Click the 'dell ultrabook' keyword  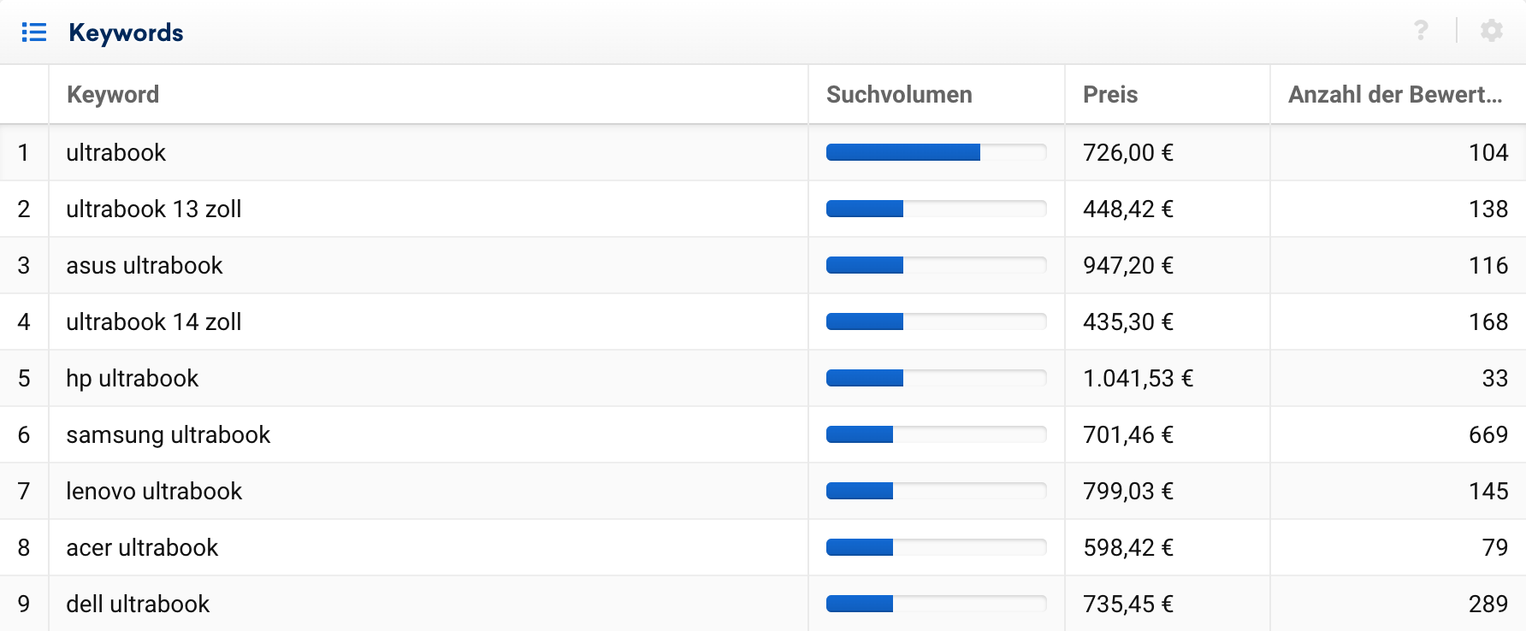138,604
